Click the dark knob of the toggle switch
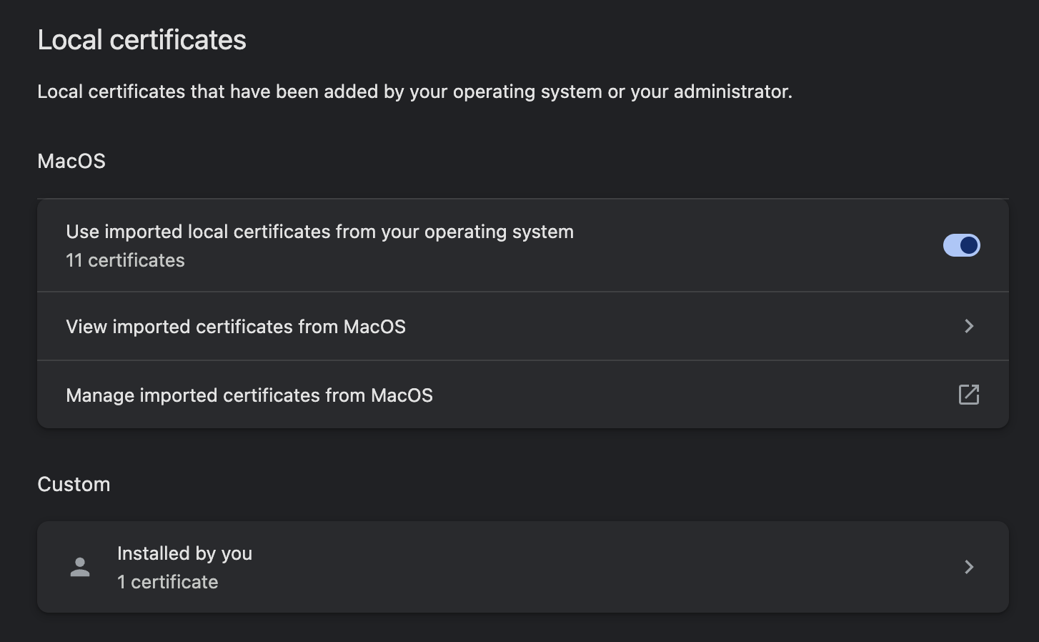1039x642 pixels. pyautogui.click(x=969, y=245)
